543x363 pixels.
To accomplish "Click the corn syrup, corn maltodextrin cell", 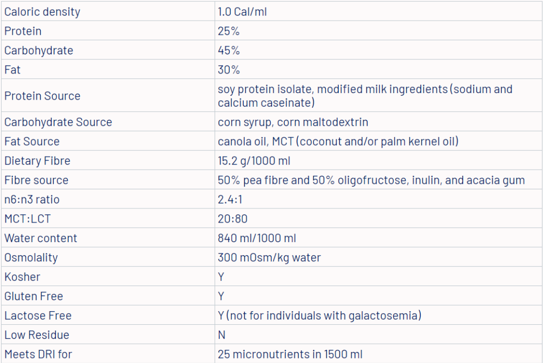I will pyautogui.click(x=293, y=122).
